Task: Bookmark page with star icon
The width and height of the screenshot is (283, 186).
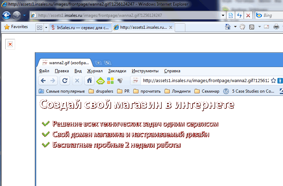Action: pyautogui.click(x=274, y=81)
